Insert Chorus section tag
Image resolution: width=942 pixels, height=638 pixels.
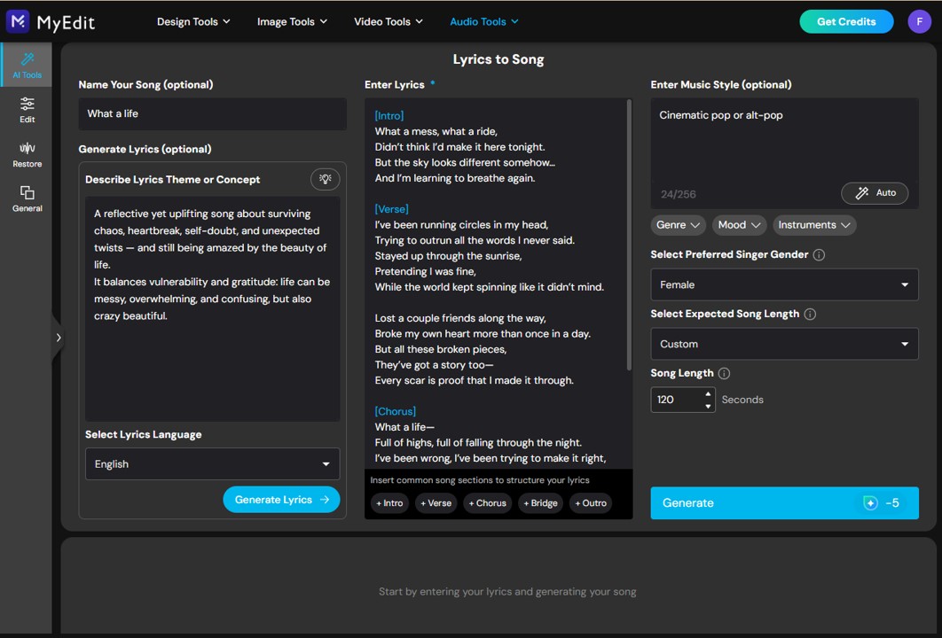(487, 503)
